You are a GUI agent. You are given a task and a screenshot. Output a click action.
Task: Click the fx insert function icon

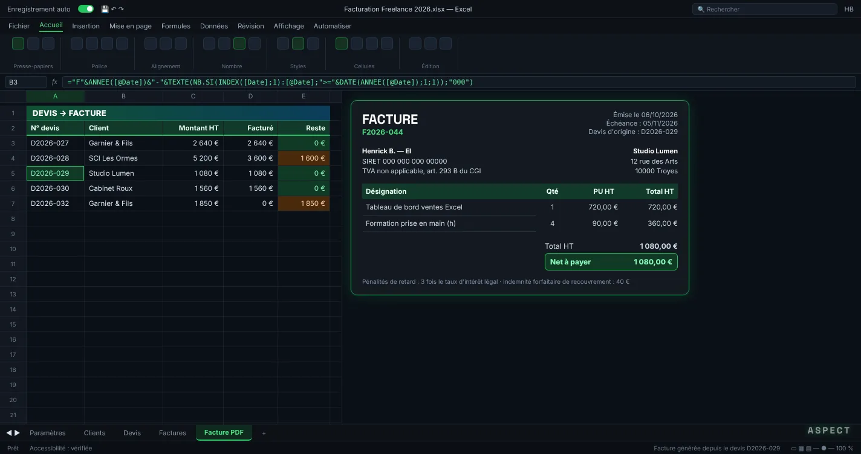54,82
